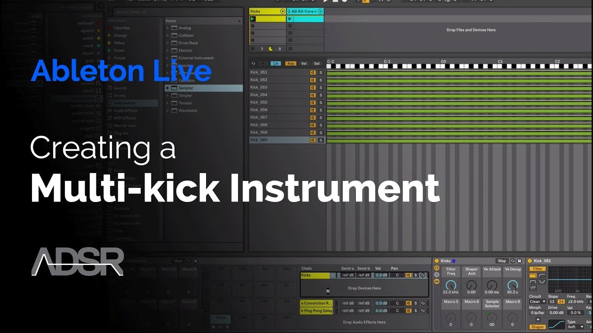Select the Wavetable instrument in browser
This screenshot has width=593, height=333.
(188, 111)
